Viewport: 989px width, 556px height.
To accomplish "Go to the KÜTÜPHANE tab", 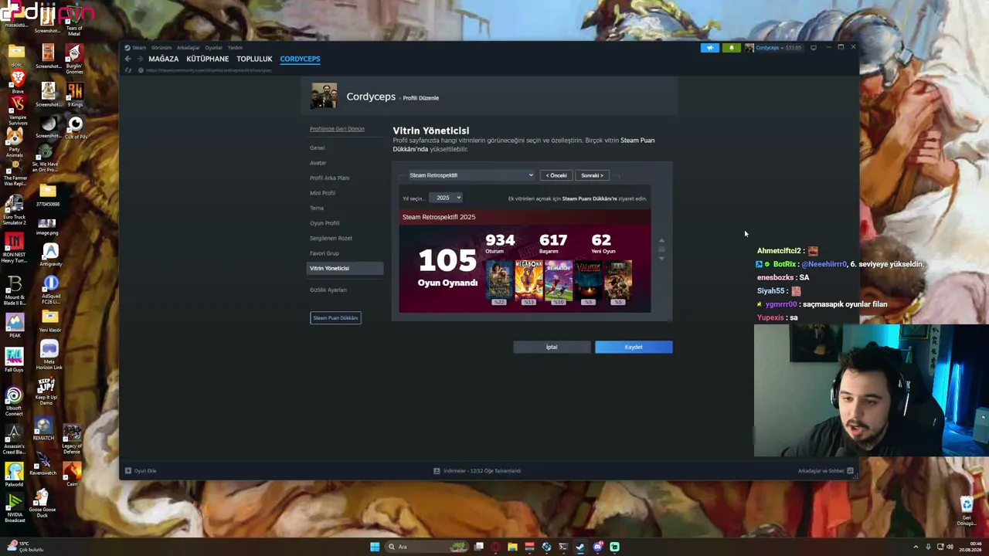I will coord(207,59).
